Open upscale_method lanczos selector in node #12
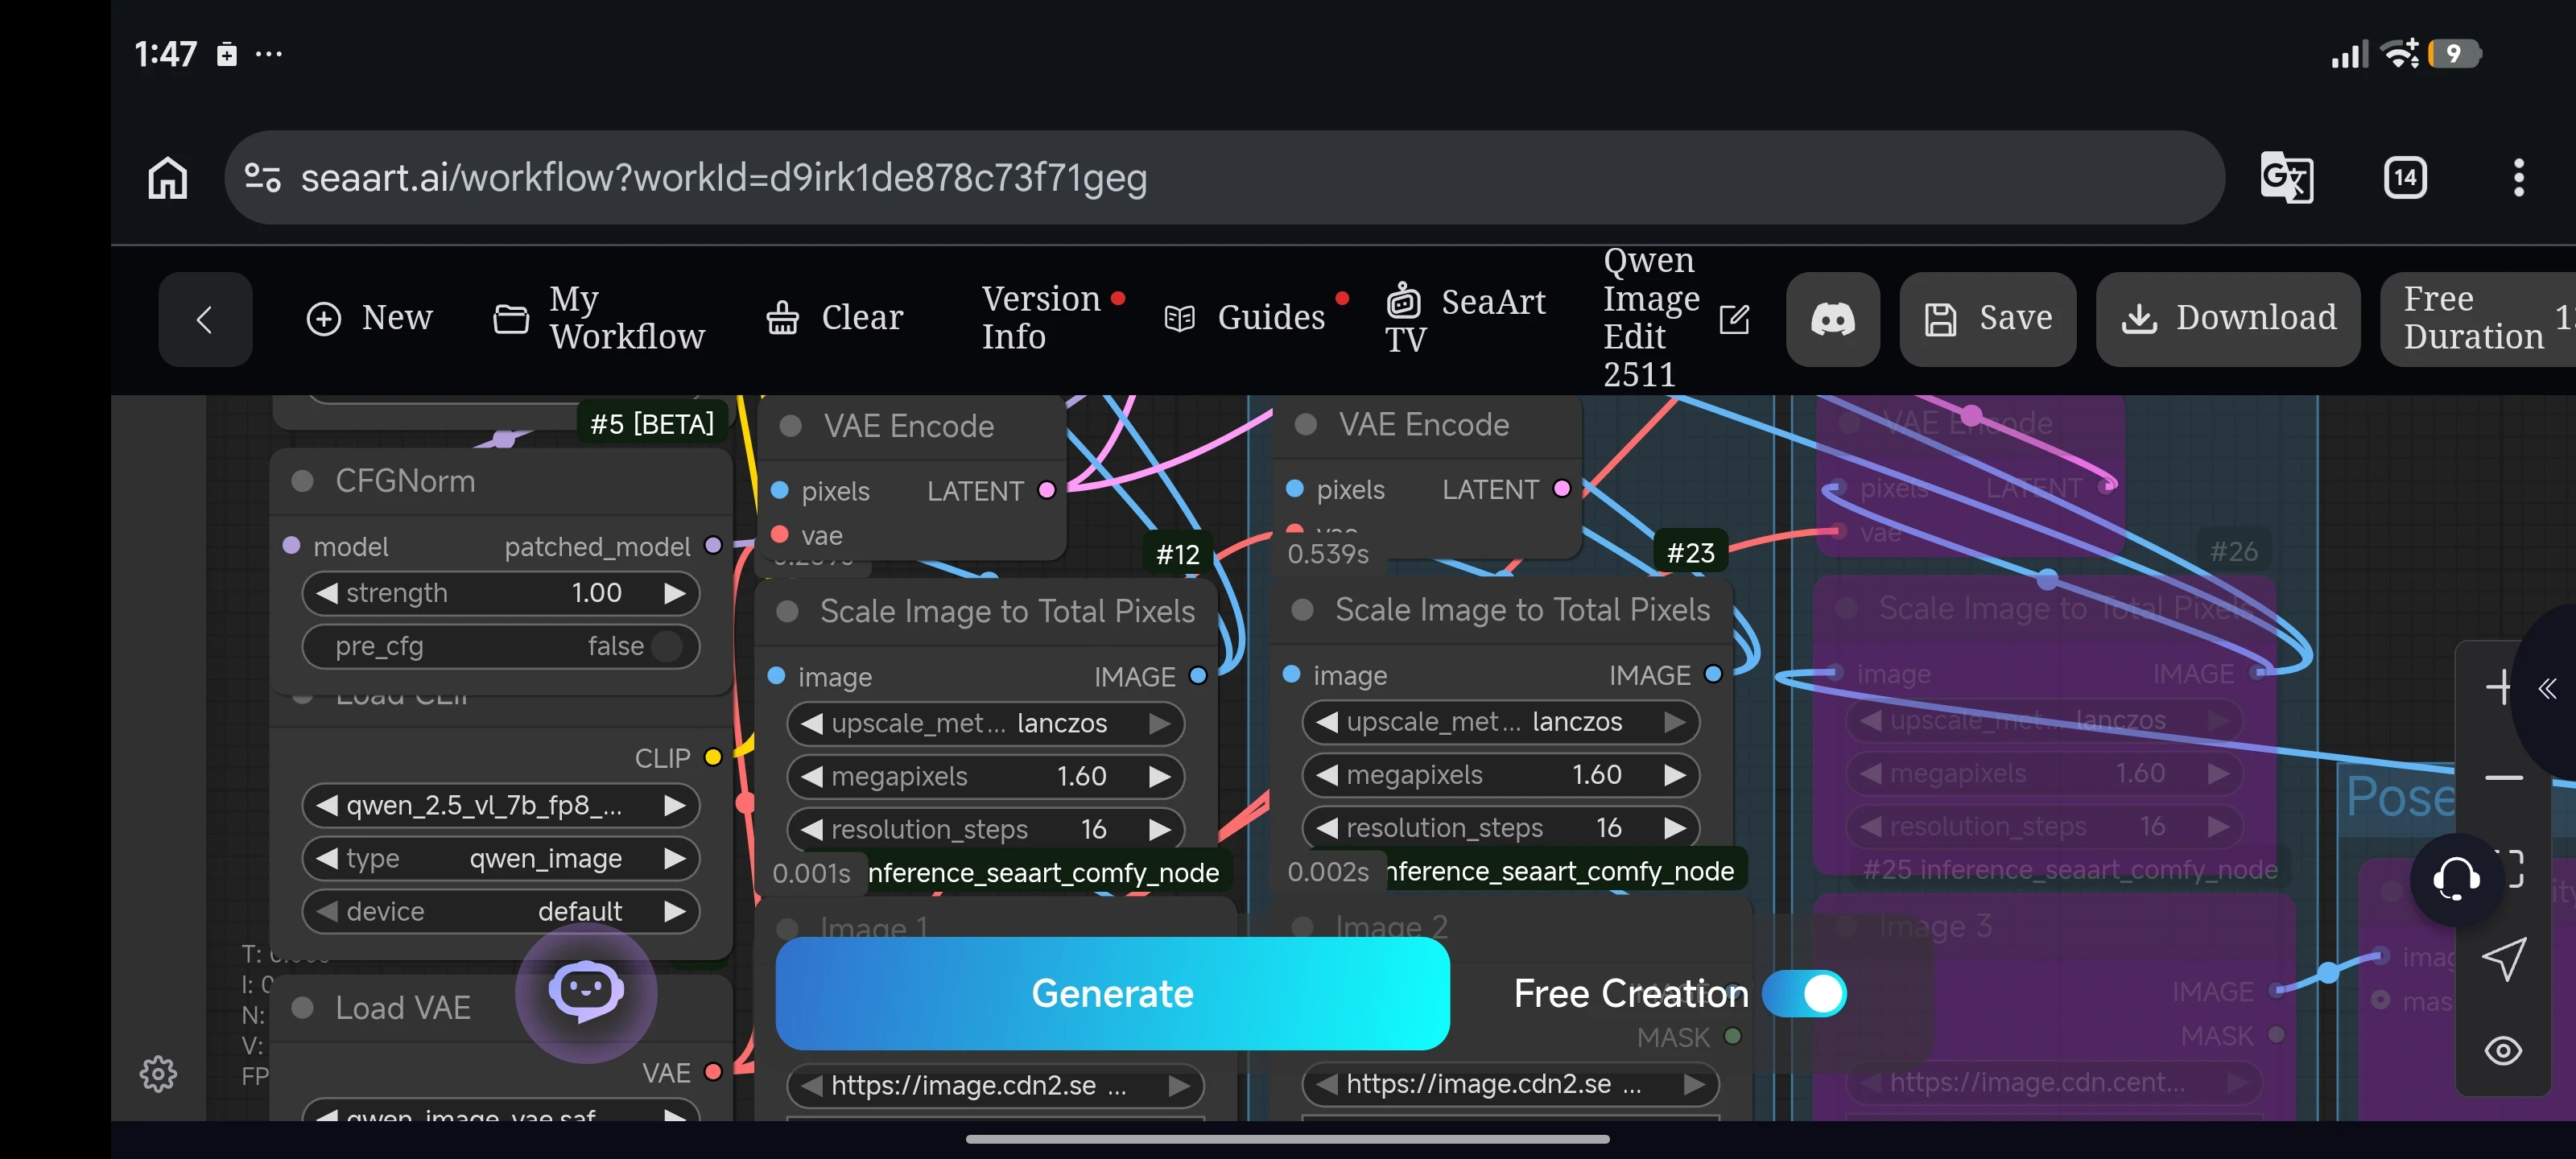 985,723
